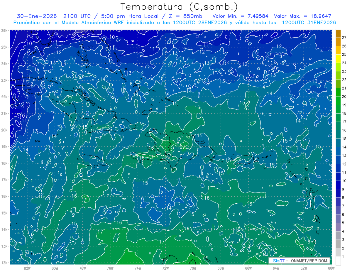Click the colorbar label "25"
The height and width of the screenshot is (272, 352).
pos(344,55)
